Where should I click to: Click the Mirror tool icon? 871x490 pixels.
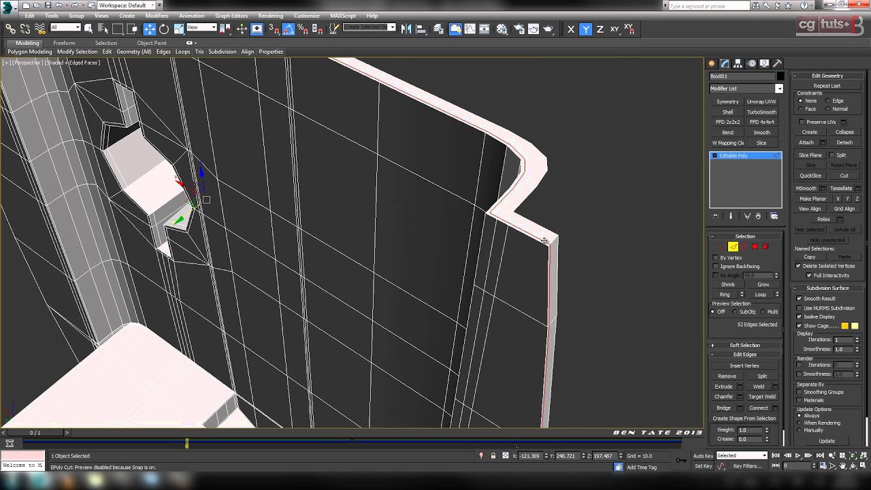pos(406,29)
